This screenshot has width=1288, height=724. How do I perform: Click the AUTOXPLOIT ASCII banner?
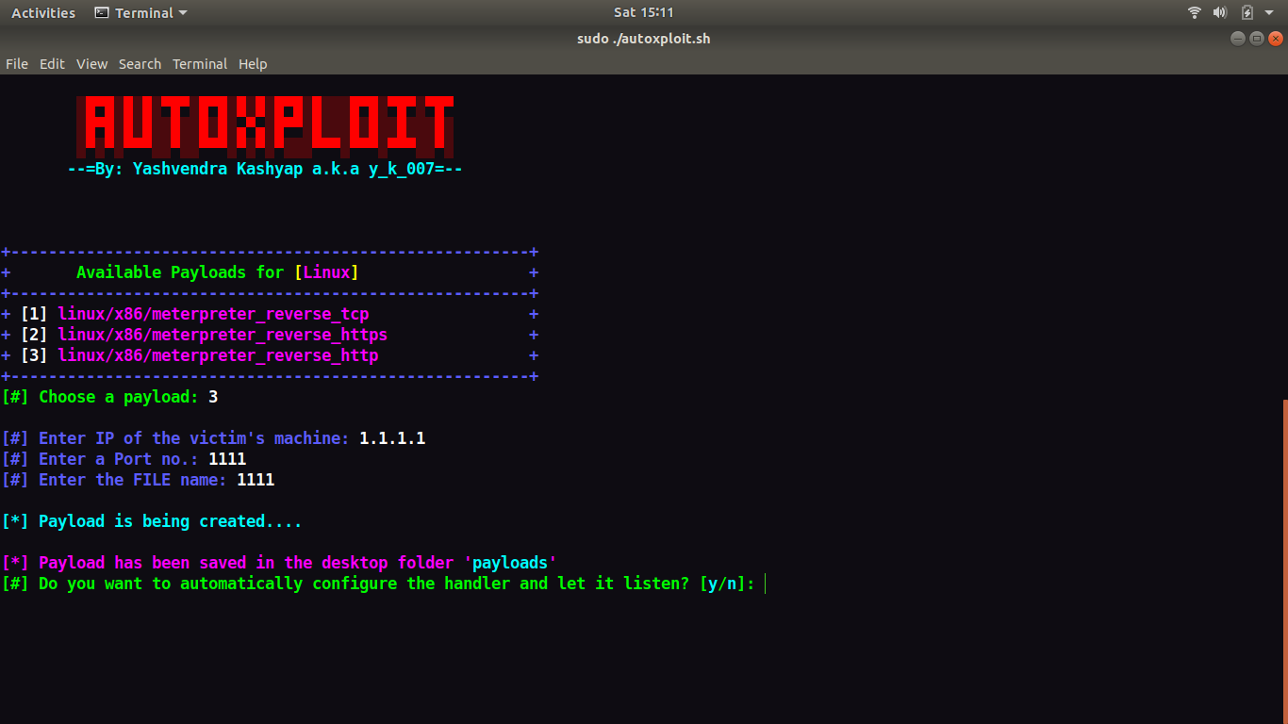265,125
